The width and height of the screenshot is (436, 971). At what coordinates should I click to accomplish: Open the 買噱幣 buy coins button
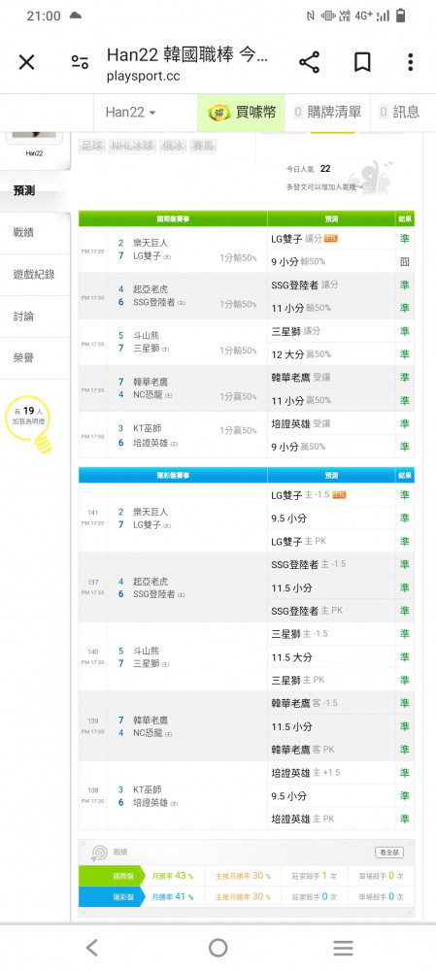tap(242, 112)
